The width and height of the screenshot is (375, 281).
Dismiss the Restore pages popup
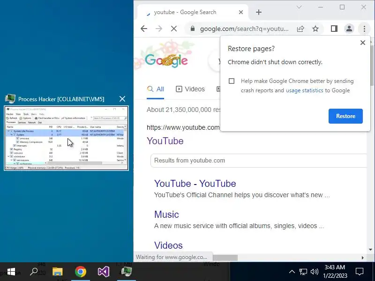[363, 43]
